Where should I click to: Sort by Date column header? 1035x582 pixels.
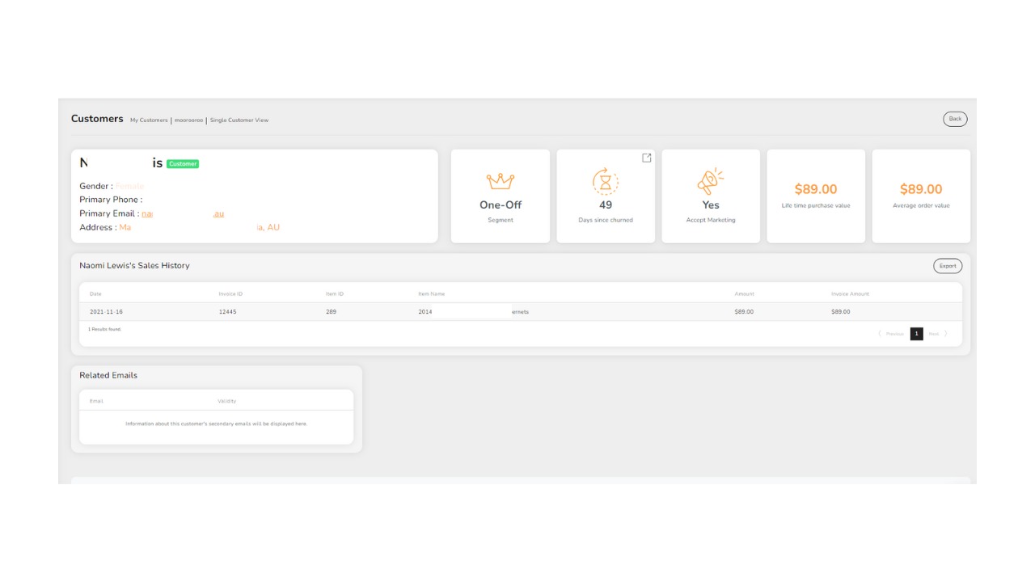(95, 293)
